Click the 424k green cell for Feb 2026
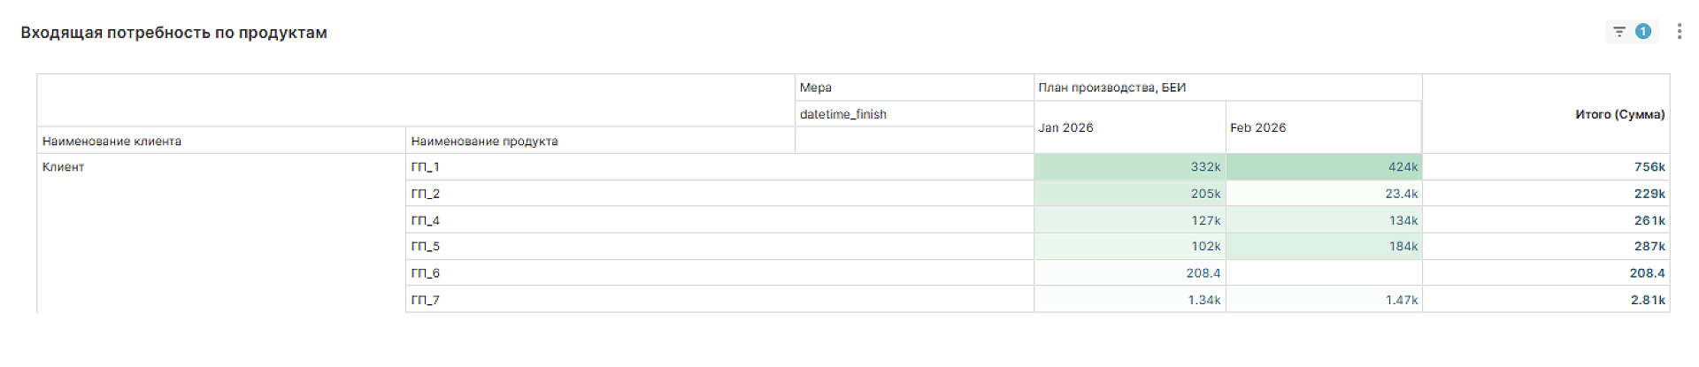The width and height of the screenshot is (1699, 367). [x=1403, y=167]
